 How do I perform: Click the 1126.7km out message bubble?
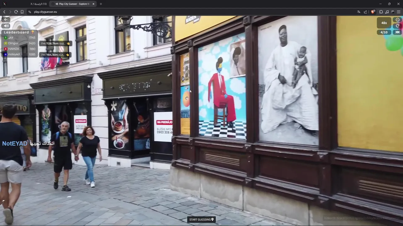pyautogui.click(x=55, y=44)
